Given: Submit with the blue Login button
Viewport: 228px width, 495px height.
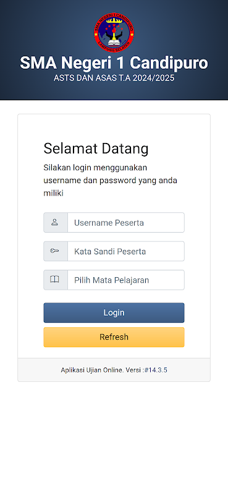Looking at the screenshot, I should click(x=114, y=313).
